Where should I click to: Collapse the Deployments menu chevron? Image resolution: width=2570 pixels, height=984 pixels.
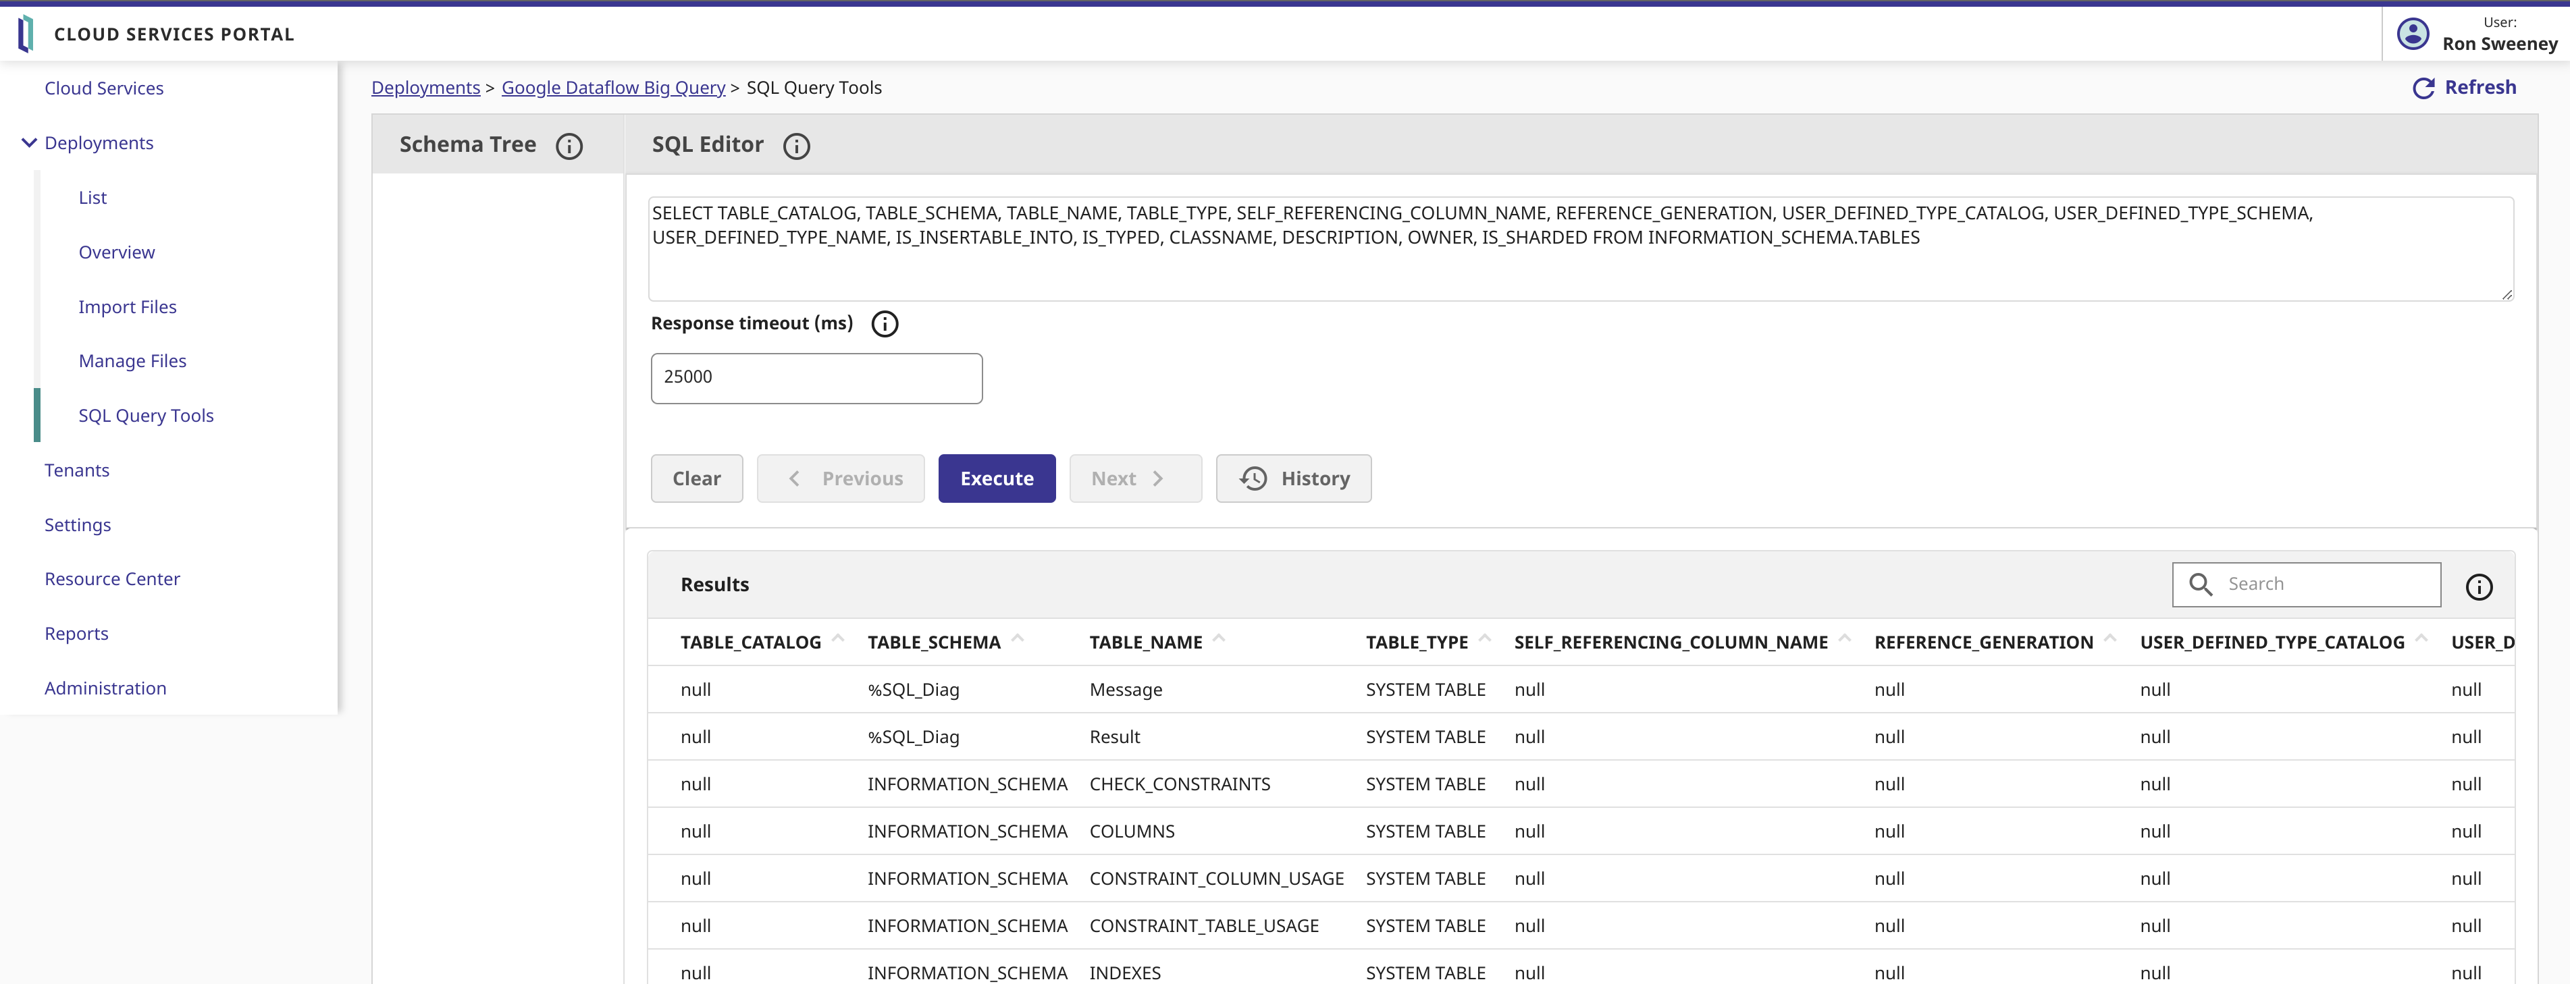pyautogui.click(x=29, y=142)
